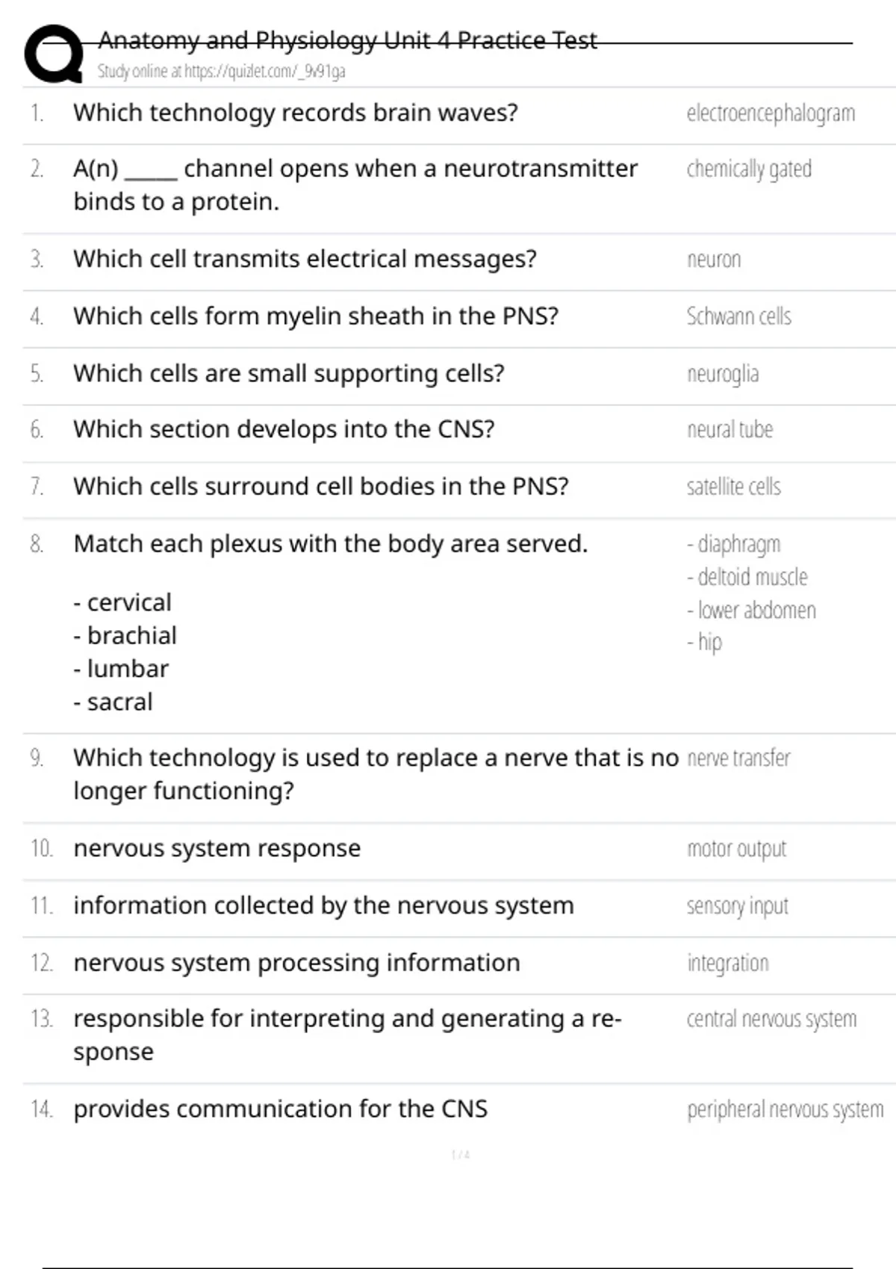Select the answer electroencephalogram
This screenshot has width=896, height=1269.
771,113
